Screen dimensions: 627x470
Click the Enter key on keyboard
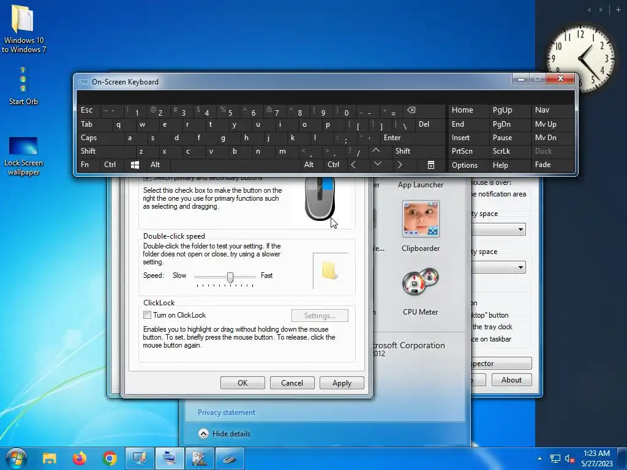tap(412, 138)
